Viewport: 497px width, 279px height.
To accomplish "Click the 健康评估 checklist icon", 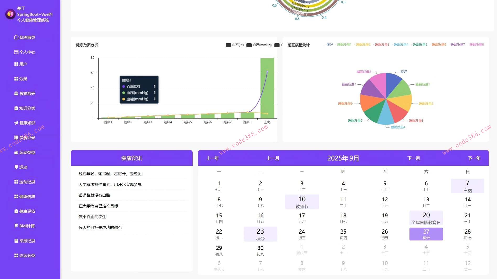I will [16, 211].
